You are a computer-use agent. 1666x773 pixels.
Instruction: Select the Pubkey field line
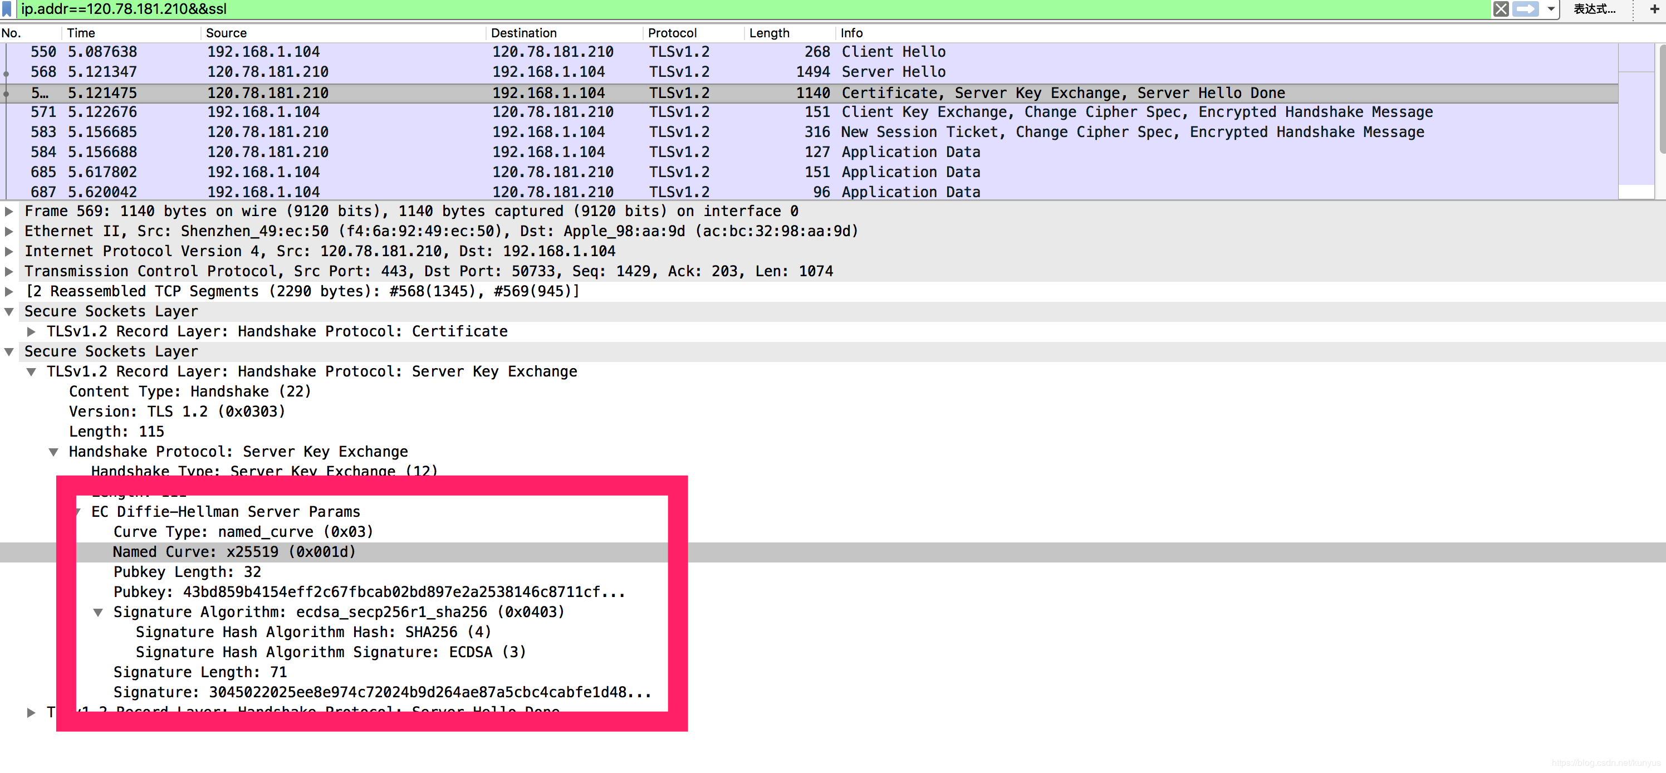coord(369,593)
